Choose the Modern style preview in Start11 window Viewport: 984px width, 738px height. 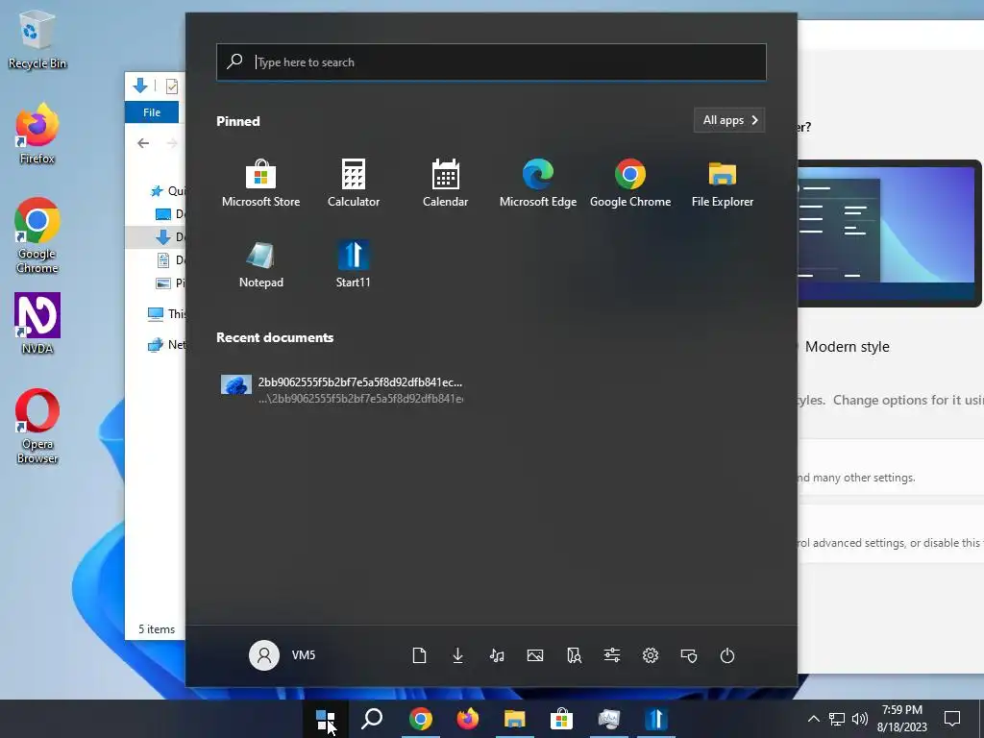890,234
